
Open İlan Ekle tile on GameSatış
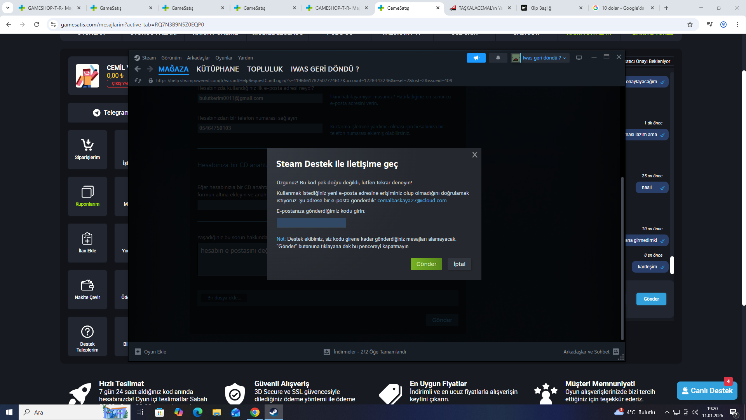(x=87, y=243)
